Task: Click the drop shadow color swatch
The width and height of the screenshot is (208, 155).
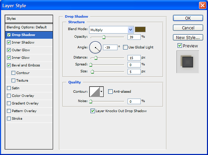Action: (x=140, y=30)
